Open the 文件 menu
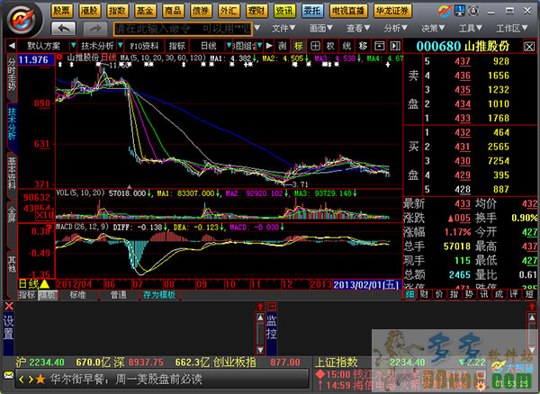The width and height of the screenshot is (540, 394). click(x=283, y=28)
